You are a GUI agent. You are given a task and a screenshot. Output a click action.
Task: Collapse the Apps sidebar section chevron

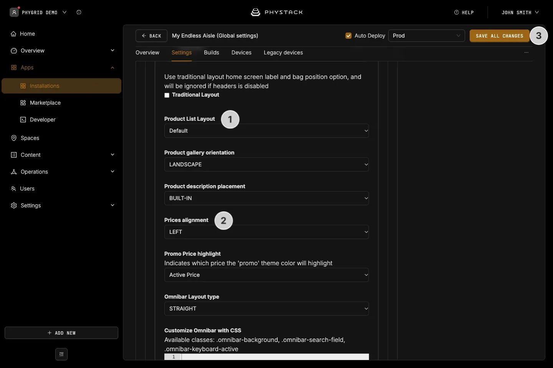tap(113, 67)
